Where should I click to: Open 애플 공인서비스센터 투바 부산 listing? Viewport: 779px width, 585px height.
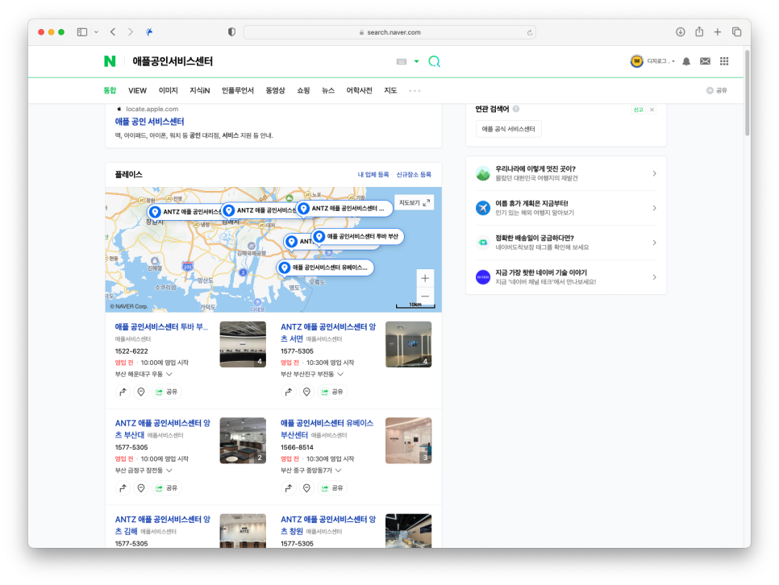coord(161,327)
